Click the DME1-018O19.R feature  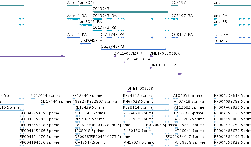tap(151, 56)
